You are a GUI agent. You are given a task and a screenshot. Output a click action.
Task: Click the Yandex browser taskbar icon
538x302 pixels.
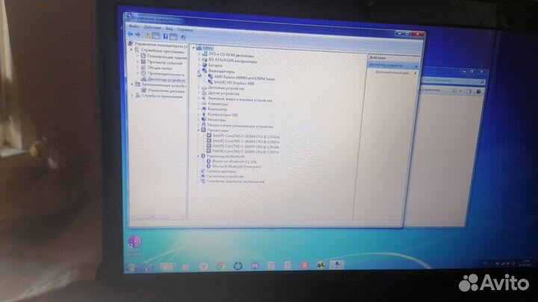[x=202, y=265]
